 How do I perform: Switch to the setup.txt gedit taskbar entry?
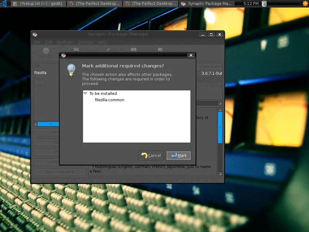tap(38, 3)
